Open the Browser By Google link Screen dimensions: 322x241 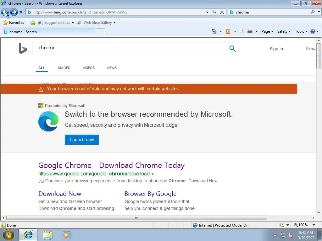tap(150, 194)
